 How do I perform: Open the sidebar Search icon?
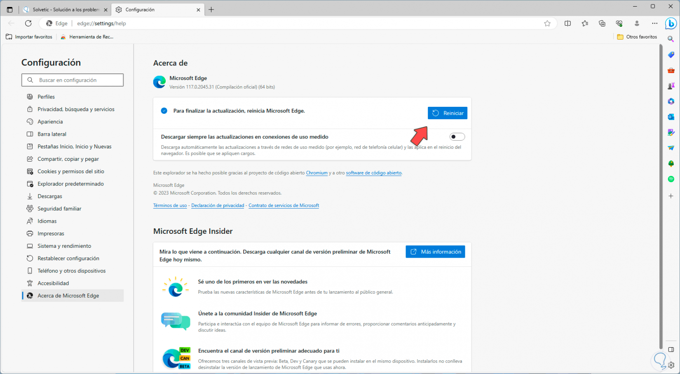point(671,39)
